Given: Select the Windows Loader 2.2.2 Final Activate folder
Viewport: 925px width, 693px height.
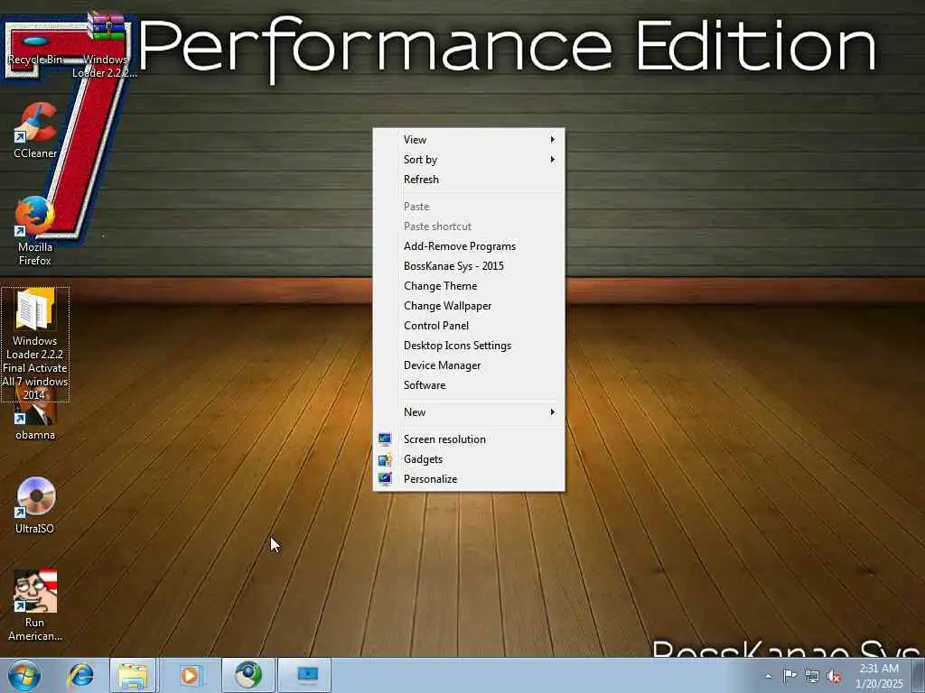Looking at the screenshot, I should click(x=35, y=344).
